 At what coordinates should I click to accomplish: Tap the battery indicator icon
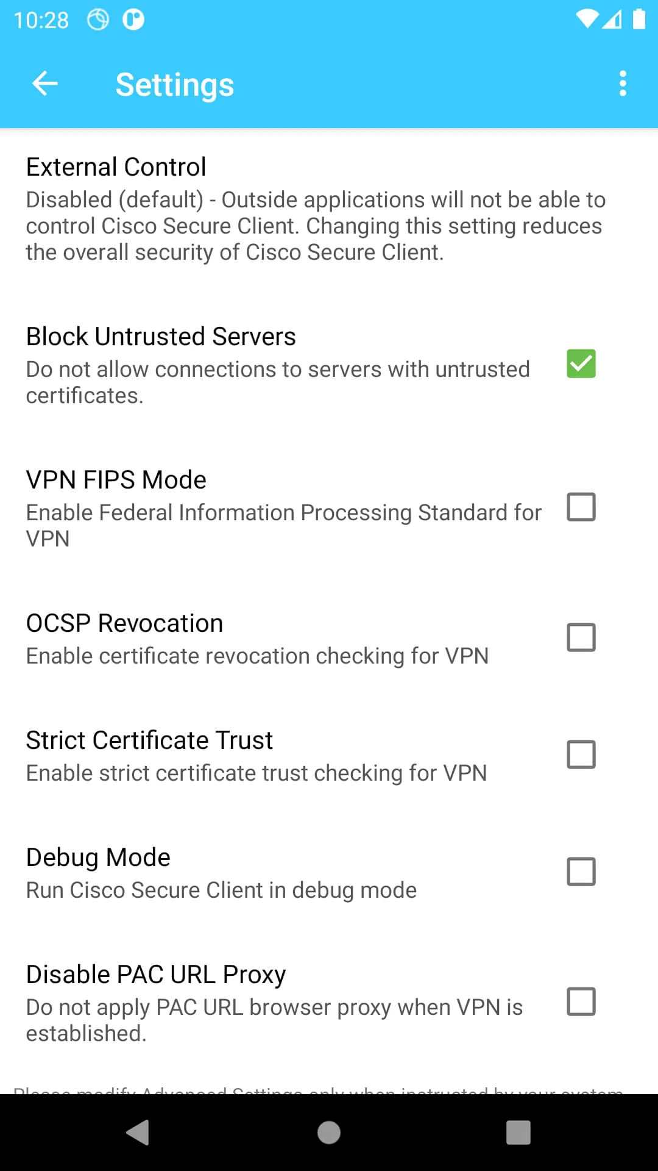[638, 20]
